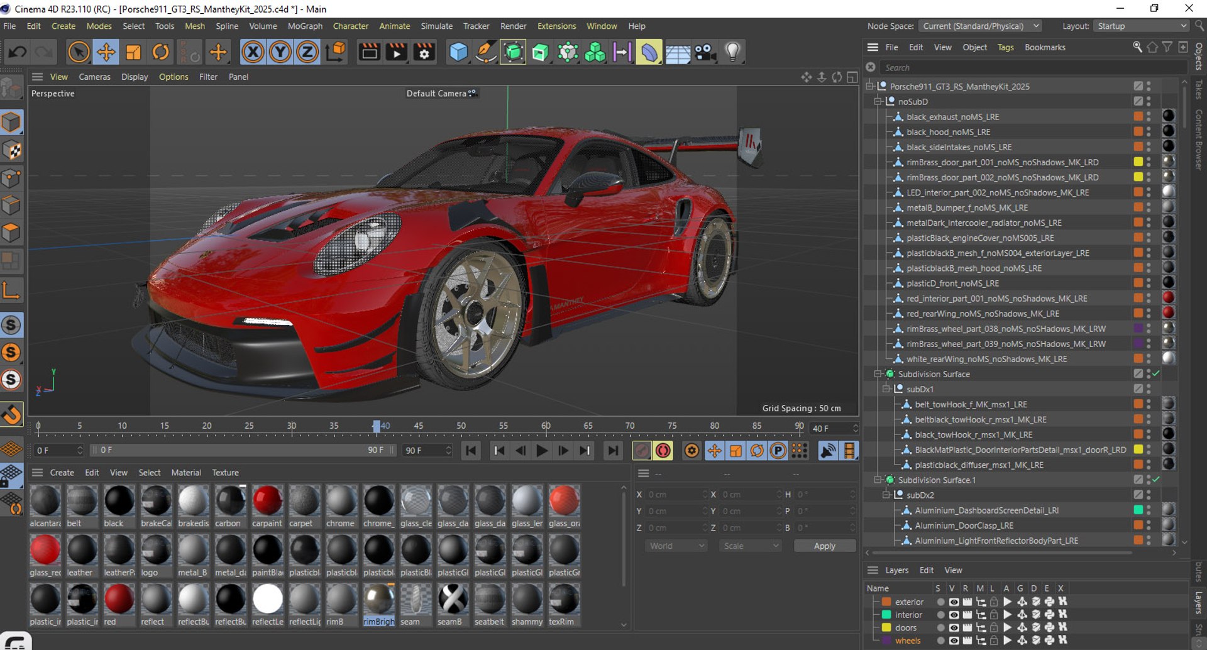
Task: Click the Extrude generator icon
Action: point(540,52)
